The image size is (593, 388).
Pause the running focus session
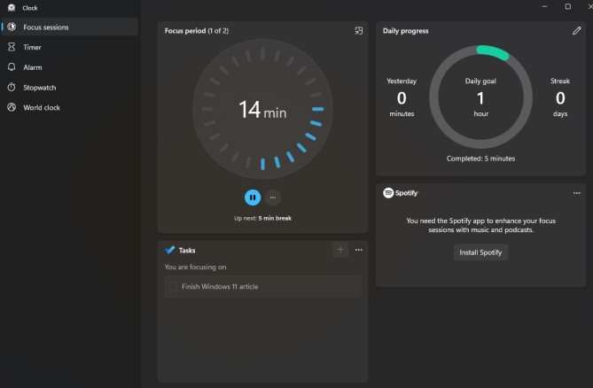[253, 198]
